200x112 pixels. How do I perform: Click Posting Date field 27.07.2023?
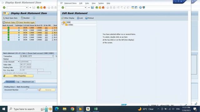pyautogui.click(x=26, y=67)
